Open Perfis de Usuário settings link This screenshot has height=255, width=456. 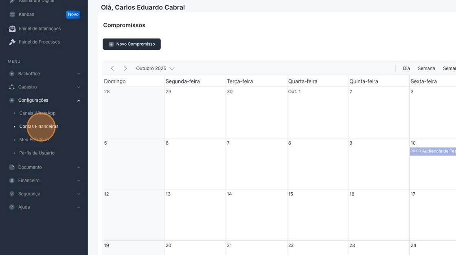tap(37, 153)
